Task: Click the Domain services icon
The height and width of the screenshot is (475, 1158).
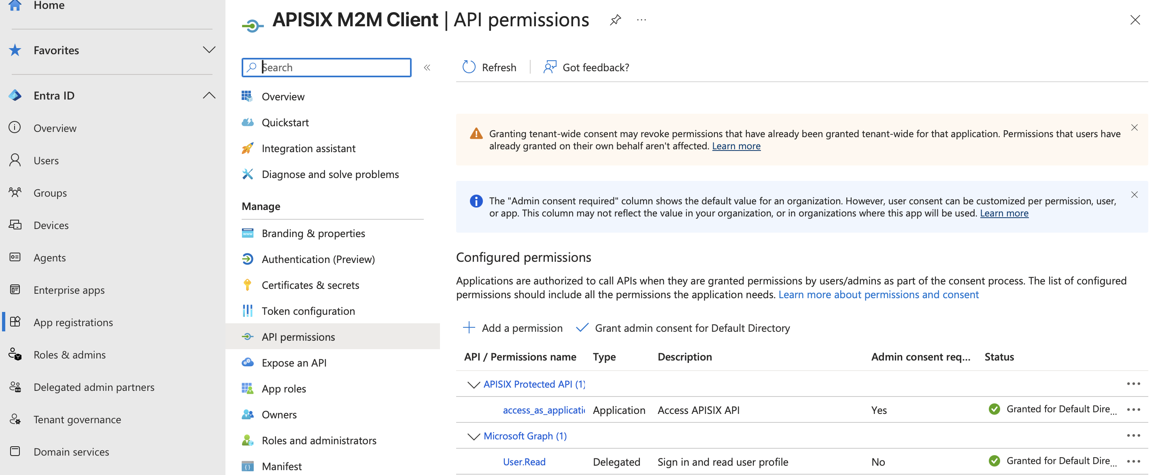Action: 15,451
